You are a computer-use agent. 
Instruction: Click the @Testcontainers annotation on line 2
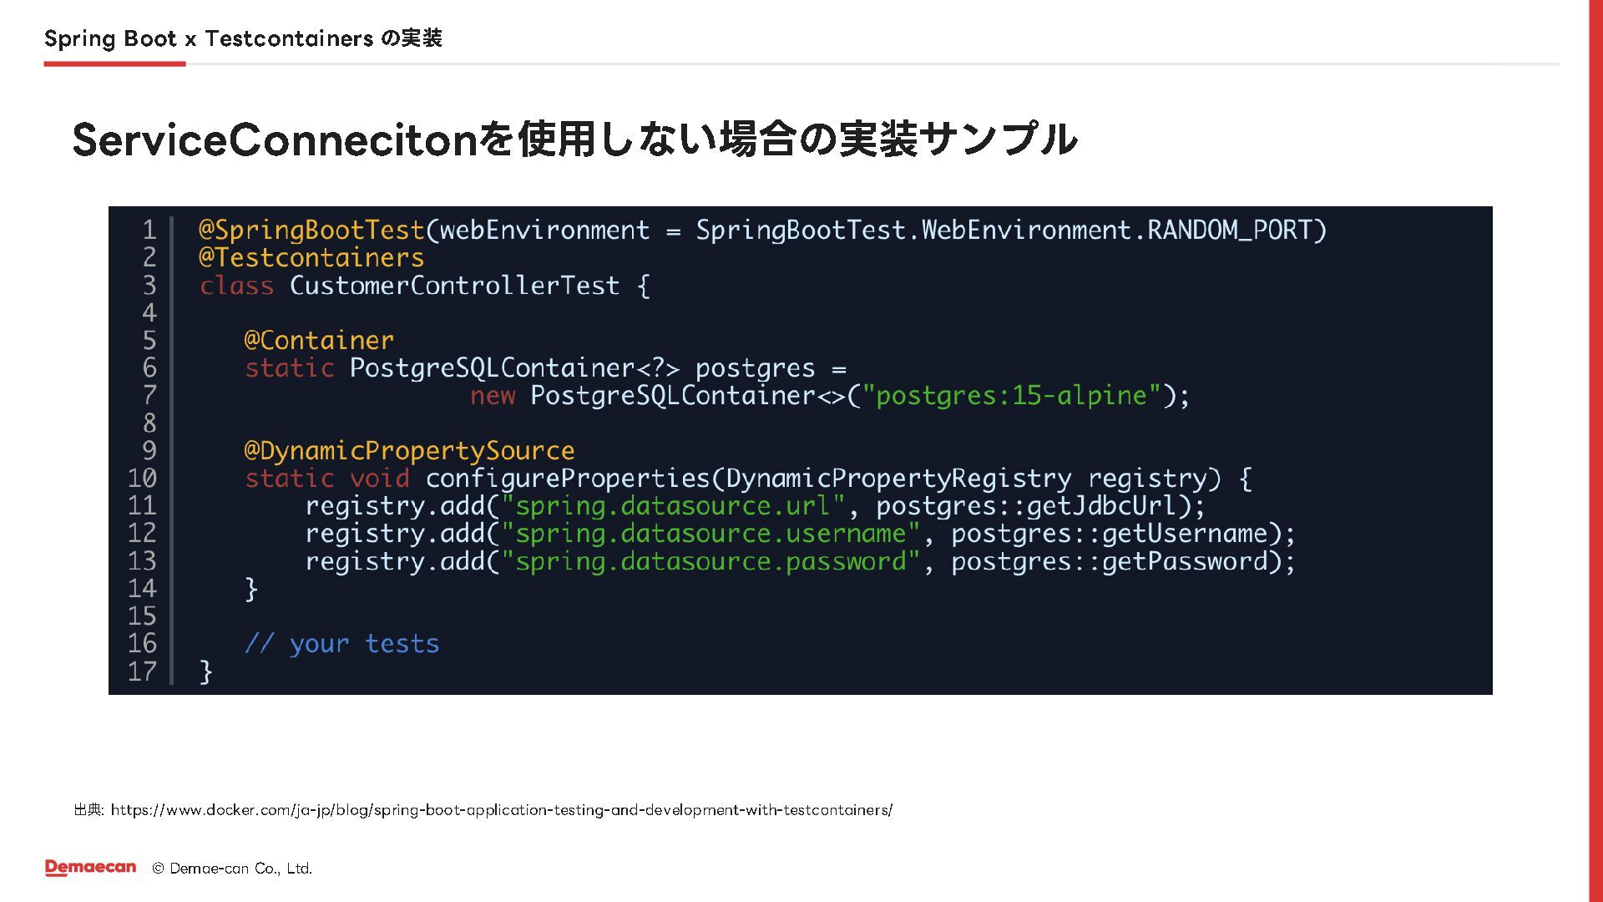(311, 257)
